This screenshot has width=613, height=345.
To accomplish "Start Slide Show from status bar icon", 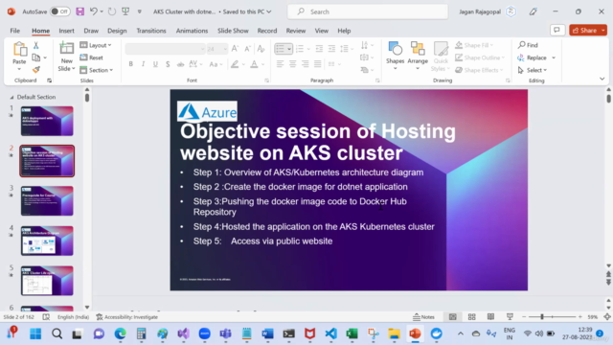I will coord(510,317).
